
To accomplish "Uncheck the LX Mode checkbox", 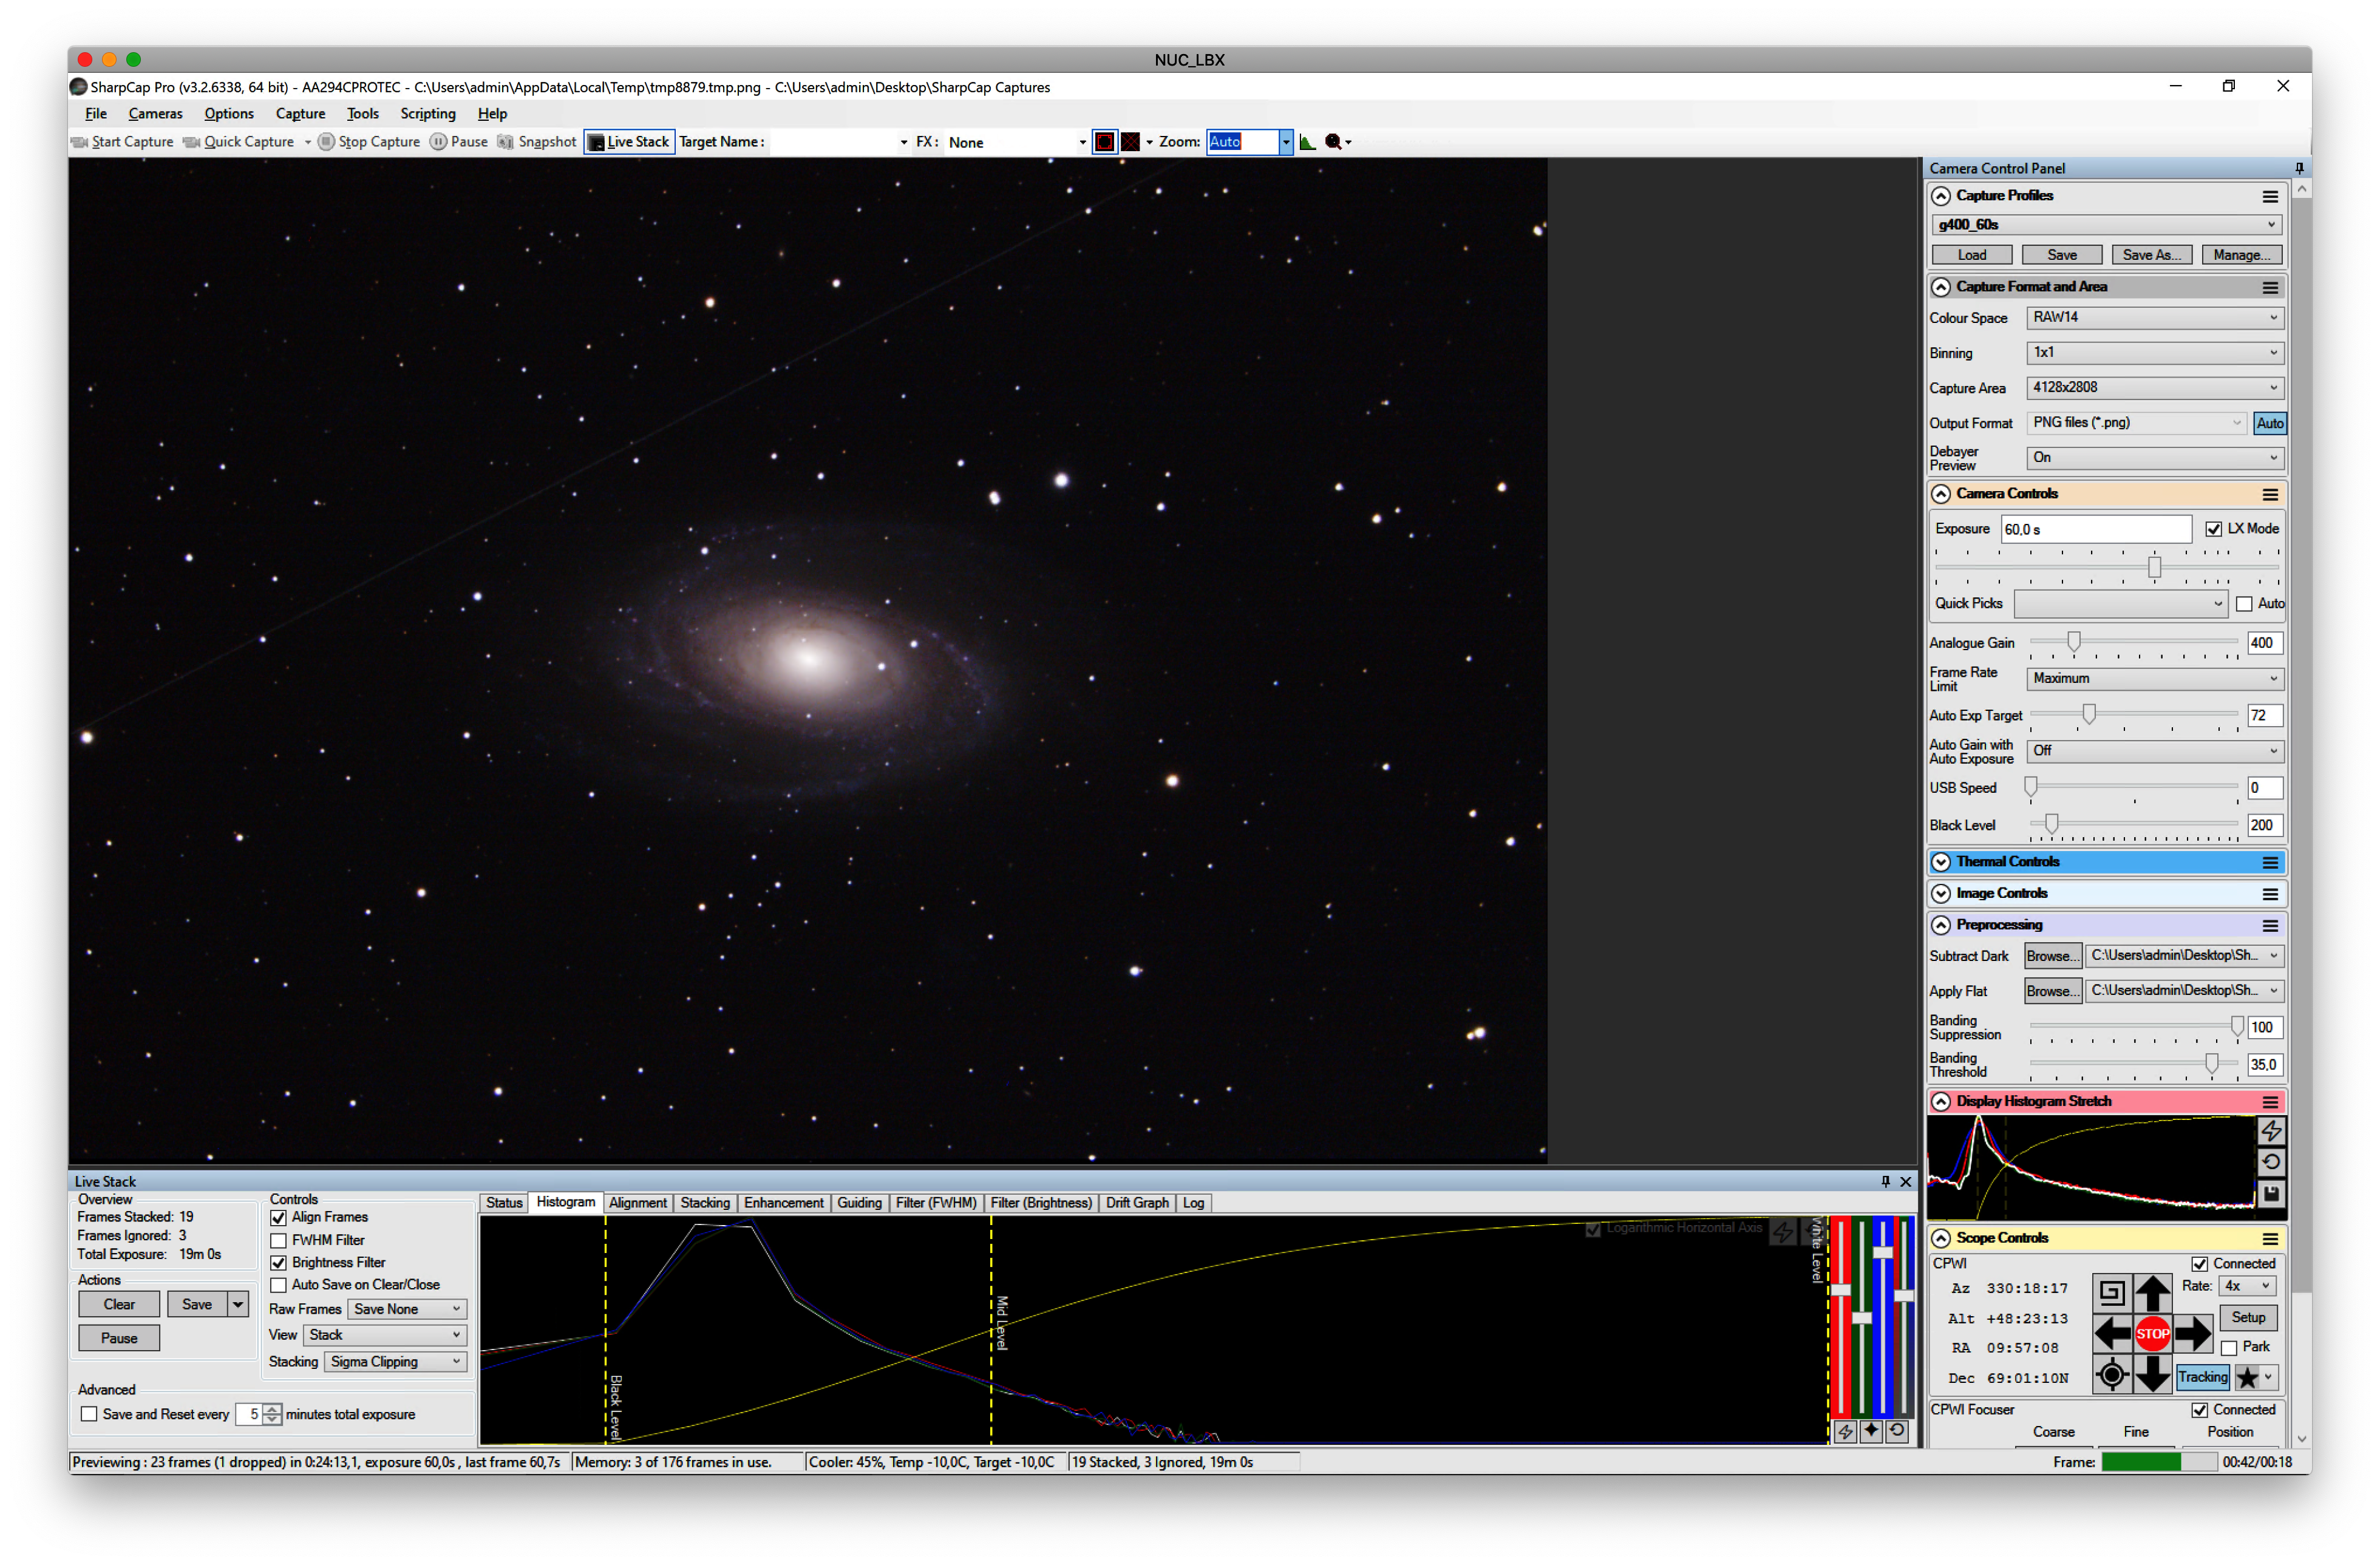I will click(2213, 529).
